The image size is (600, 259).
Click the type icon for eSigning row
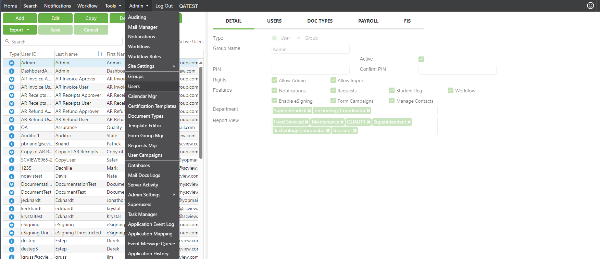point(12,225)
